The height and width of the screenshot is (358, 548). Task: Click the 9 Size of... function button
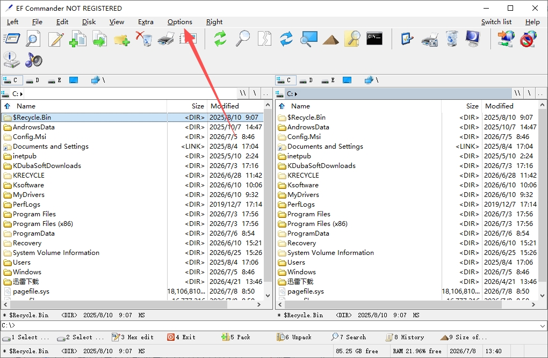[464, 337]
